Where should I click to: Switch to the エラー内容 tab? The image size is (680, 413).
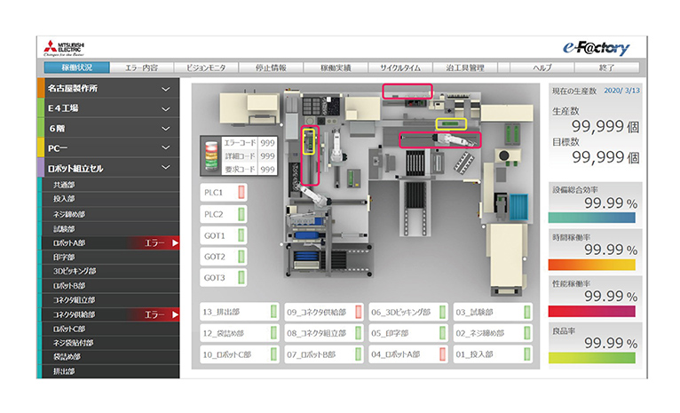point(142,68)
